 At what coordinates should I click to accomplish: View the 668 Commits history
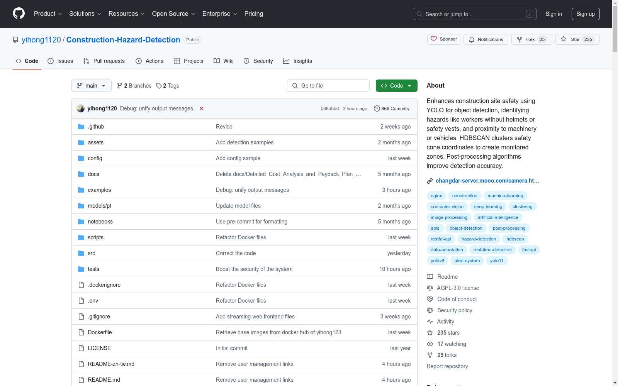(391, 108)
